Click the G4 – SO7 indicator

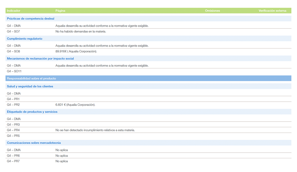(13, 32)
